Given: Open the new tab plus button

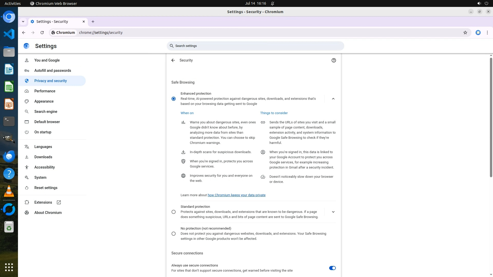Looking at the screenshot, I should tap(93, 22).
